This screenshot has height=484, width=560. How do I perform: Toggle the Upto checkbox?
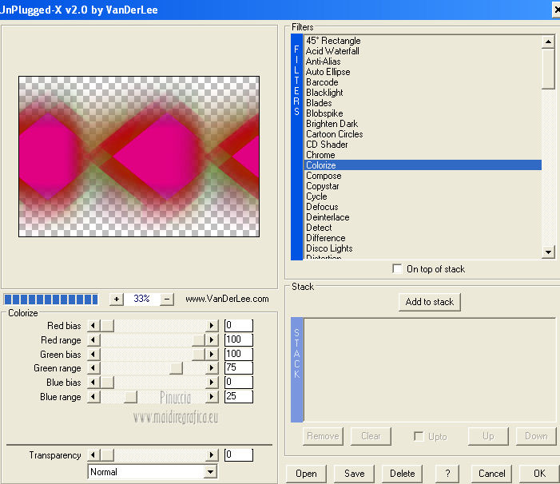(x=419, y=436)
